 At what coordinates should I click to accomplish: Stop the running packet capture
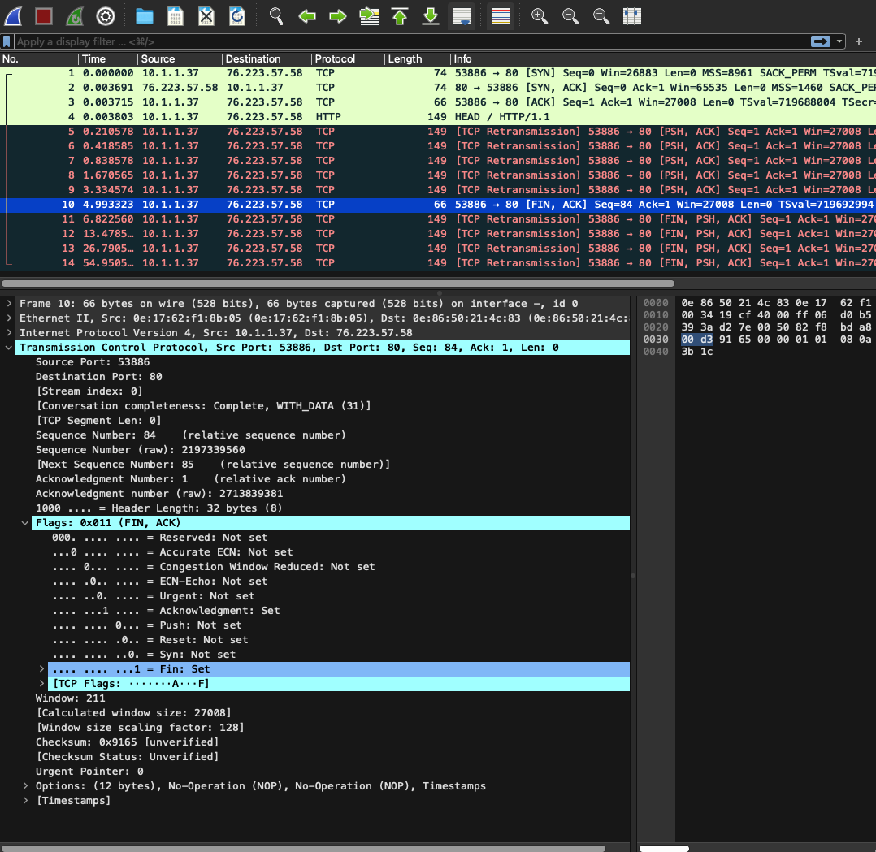click(44, 15)
